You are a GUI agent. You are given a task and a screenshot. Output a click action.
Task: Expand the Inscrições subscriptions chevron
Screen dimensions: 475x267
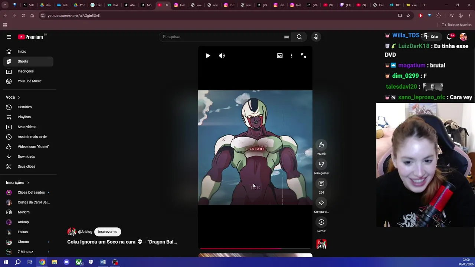pyautogui.click(x=28, y=182)
